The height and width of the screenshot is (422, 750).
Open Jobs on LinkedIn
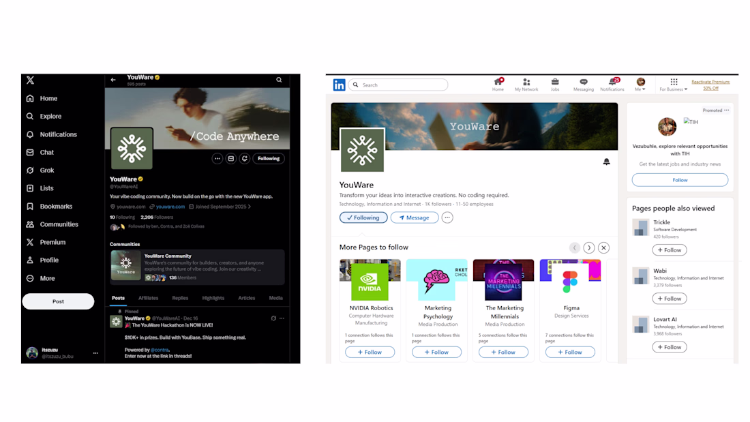tap(555, 85)
